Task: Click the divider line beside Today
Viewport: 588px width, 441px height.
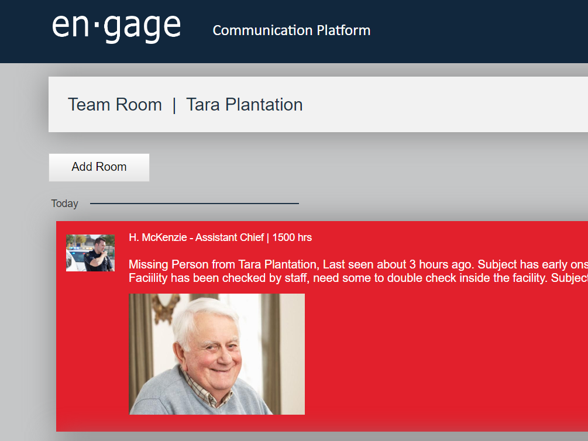Action: click(x=194, y=204)
